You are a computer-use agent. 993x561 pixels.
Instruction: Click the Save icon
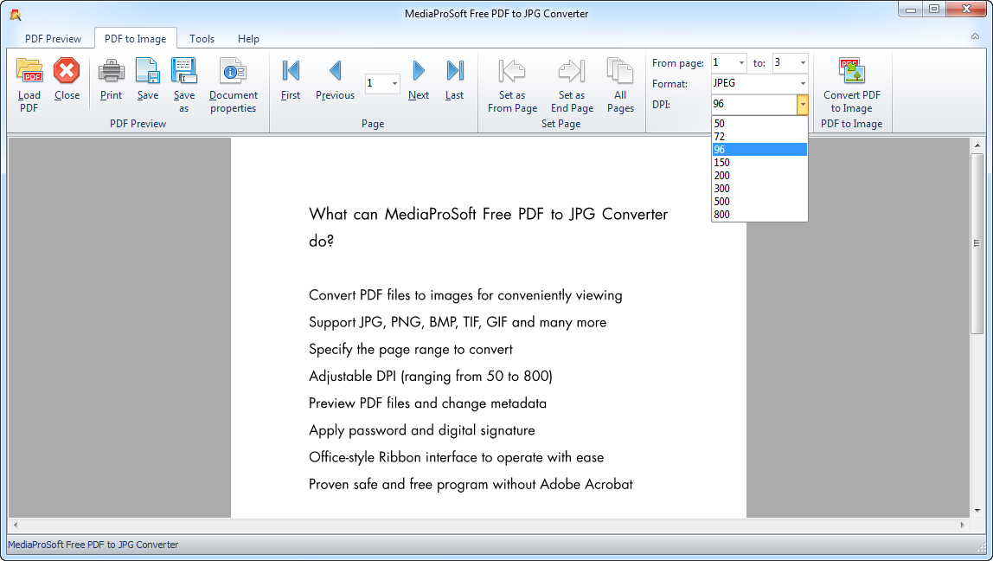pos(148,70)
